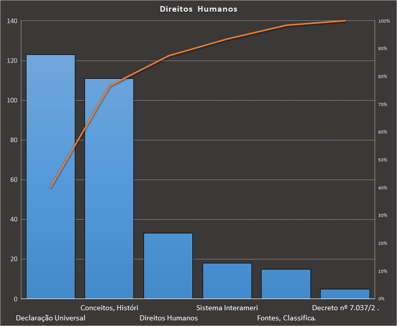The image size is (397, 326).
Task: Click the third bar above Direitos Humanos label
Action: click(x=168, y=266)
